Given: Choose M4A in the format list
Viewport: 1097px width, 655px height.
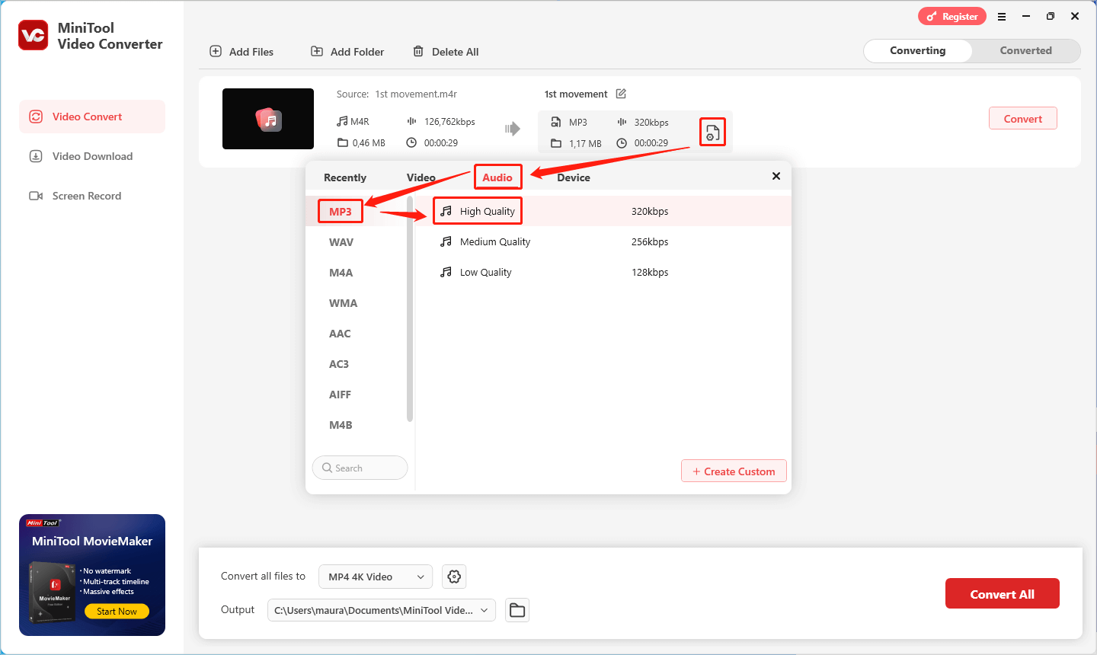Looking at the screenshot, I should [341, 273].
